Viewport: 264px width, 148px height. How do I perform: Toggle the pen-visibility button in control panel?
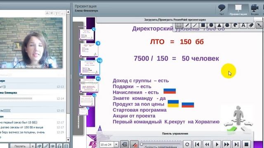tap(134, 144)
